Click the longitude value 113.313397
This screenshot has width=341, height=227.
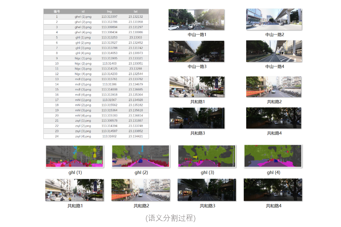(x=109, y=17)
